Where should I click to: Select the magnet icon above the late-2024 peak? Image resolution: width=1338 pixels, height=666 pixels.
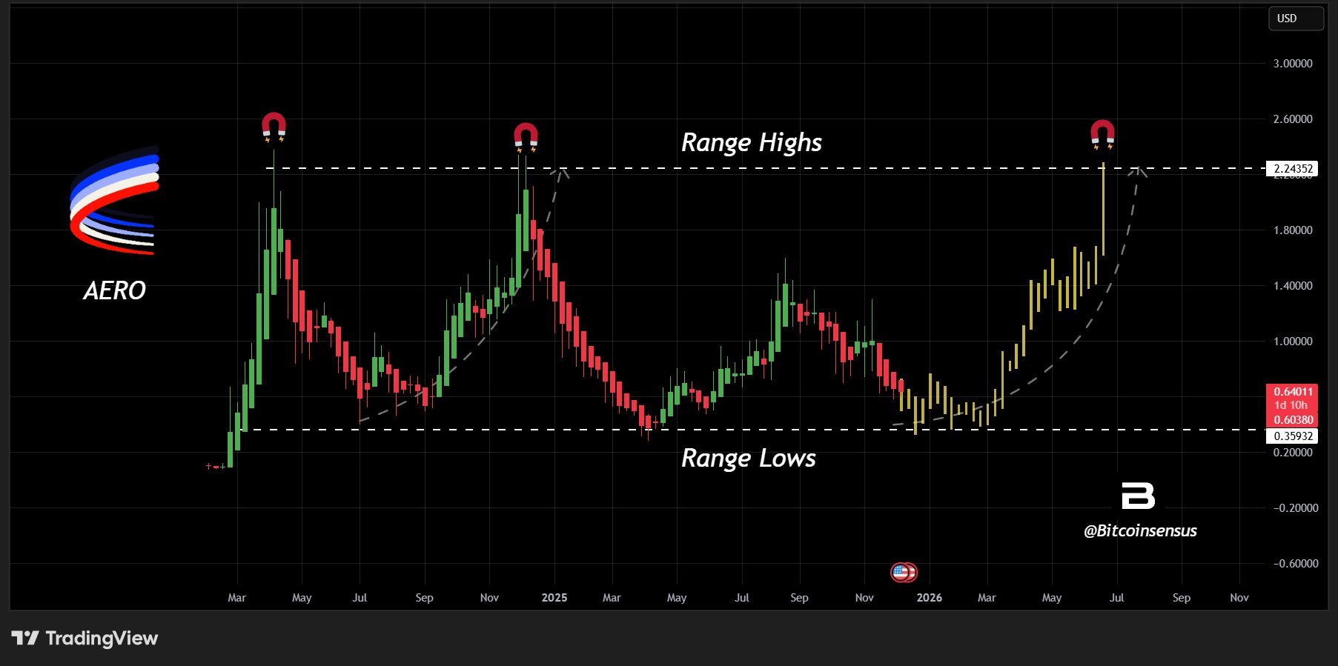click(x=526, y=137)
